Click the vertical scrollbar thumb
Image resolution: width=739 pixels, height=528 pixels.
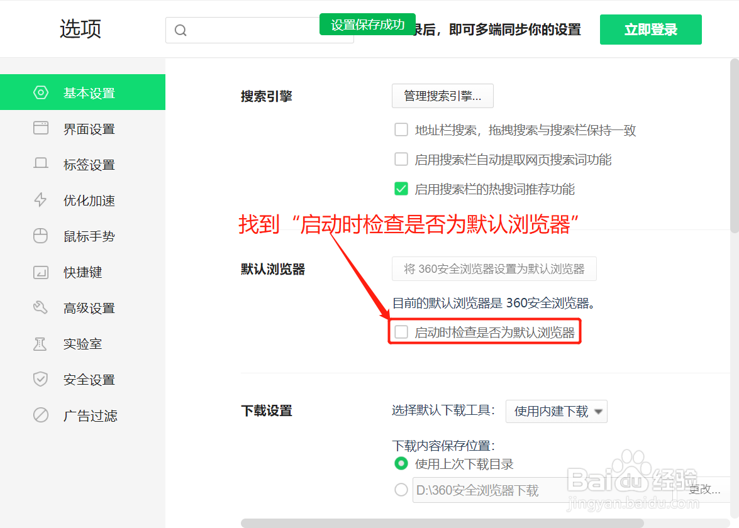(x=735, y=146)
